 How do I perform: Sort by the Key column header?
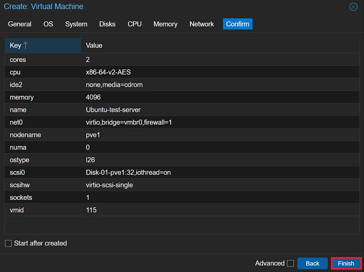(x=42, y=45)
